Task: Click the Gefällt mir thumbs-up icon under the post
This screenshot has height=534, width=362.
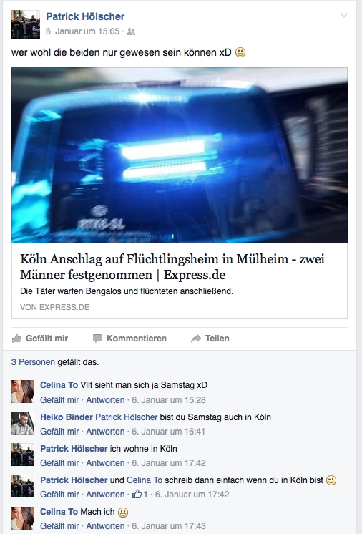Action: pyautogui.click(x=16, y=338)
